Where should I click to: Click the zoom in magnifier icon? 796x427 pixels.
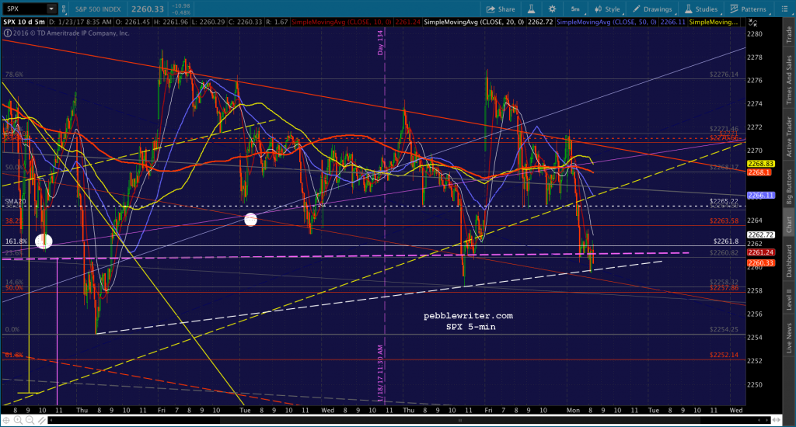[18, 420]
